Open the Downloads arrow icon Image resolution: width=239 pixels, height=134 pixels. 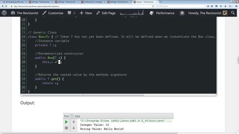(221, 6)
